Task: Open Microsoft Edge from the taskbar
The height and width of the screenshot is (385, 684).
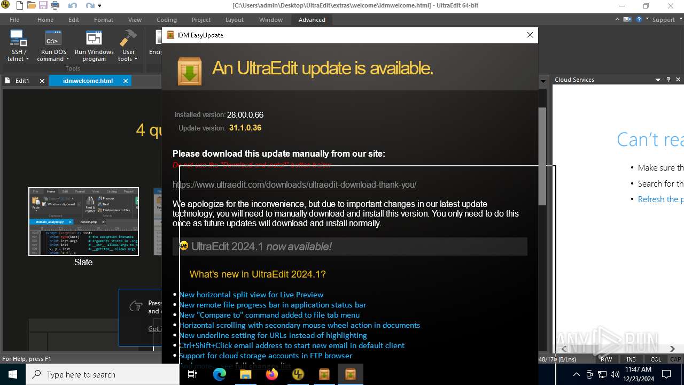Action: [220, 374]
